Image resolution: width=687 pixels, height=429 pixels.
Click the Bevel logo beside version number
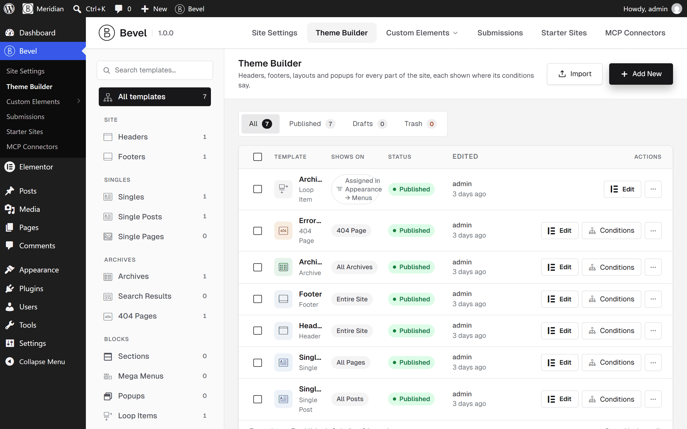[x=107, y=33]
